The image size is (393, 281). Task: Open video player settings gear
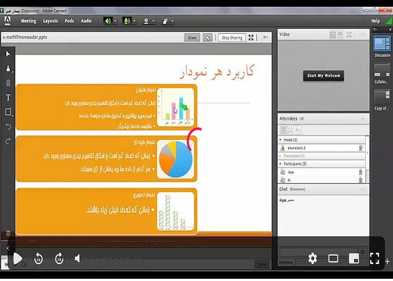point(313,258)
